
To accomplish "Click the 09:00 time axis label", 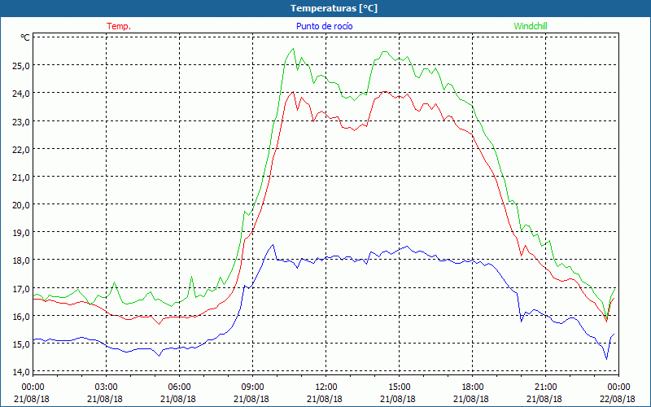I will coord(252,387).
